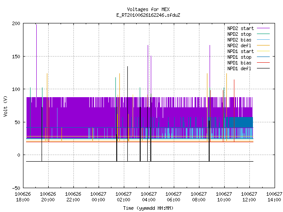Click the x-axis tick '100627 14:00'
The image size is (283, 212).
(274, 197)
